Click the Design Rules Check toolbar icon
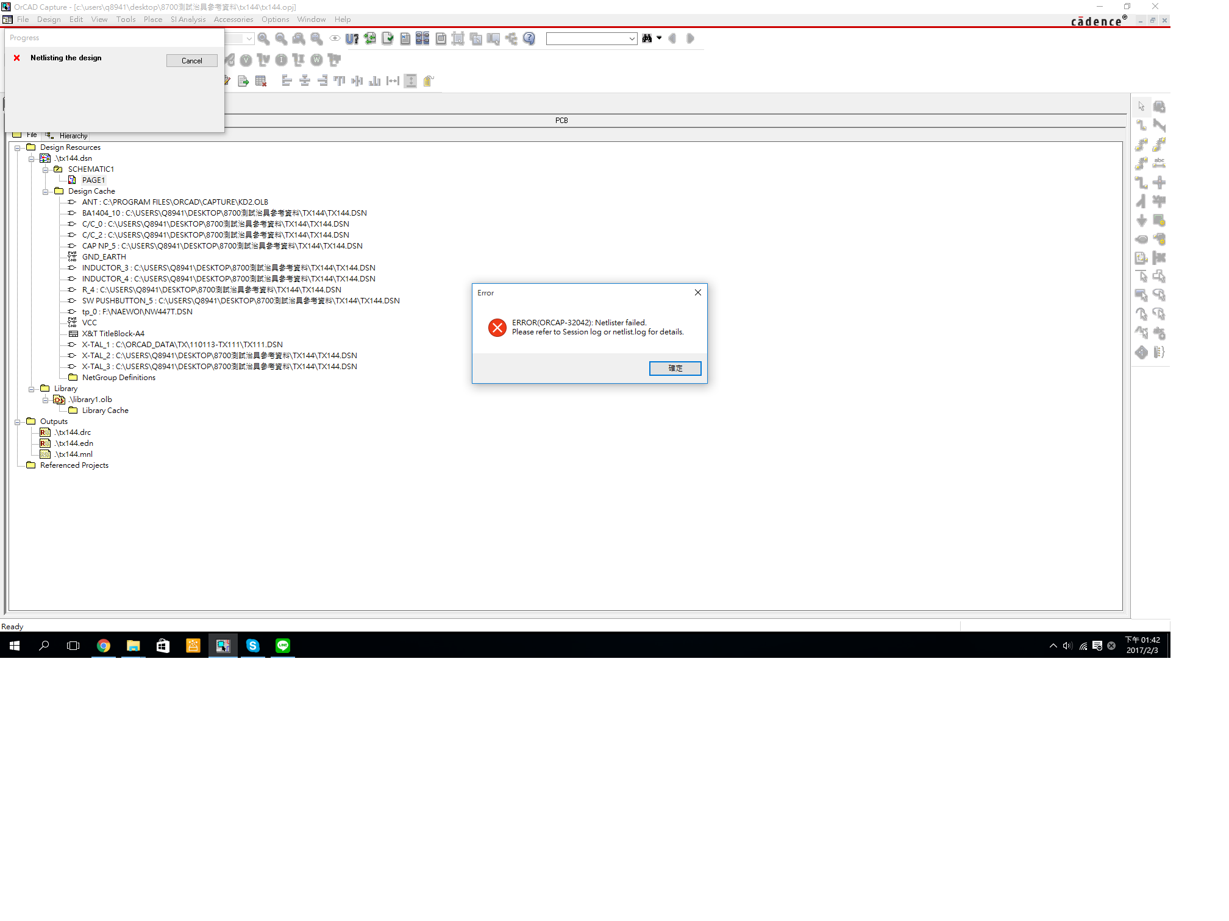The width and height of the screenshot is (1229, 921). pyautogui.click(x=388, y=38)
